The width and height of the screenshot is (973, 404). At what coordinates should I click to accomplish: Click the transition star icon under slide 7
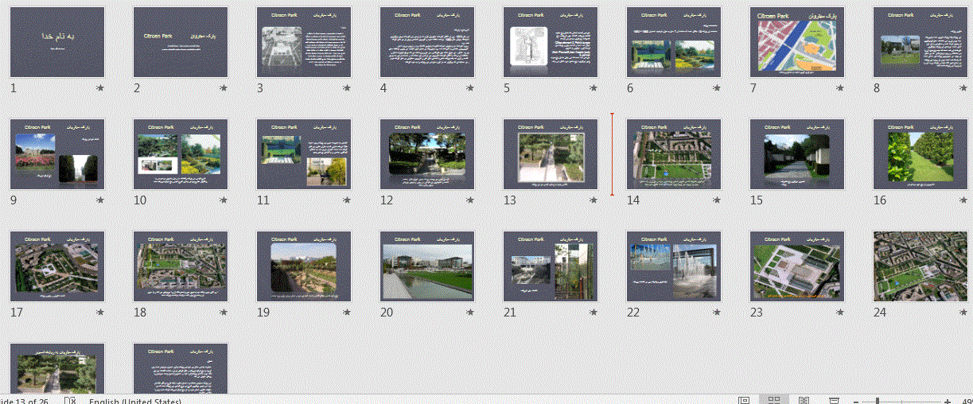click(840, 88)
